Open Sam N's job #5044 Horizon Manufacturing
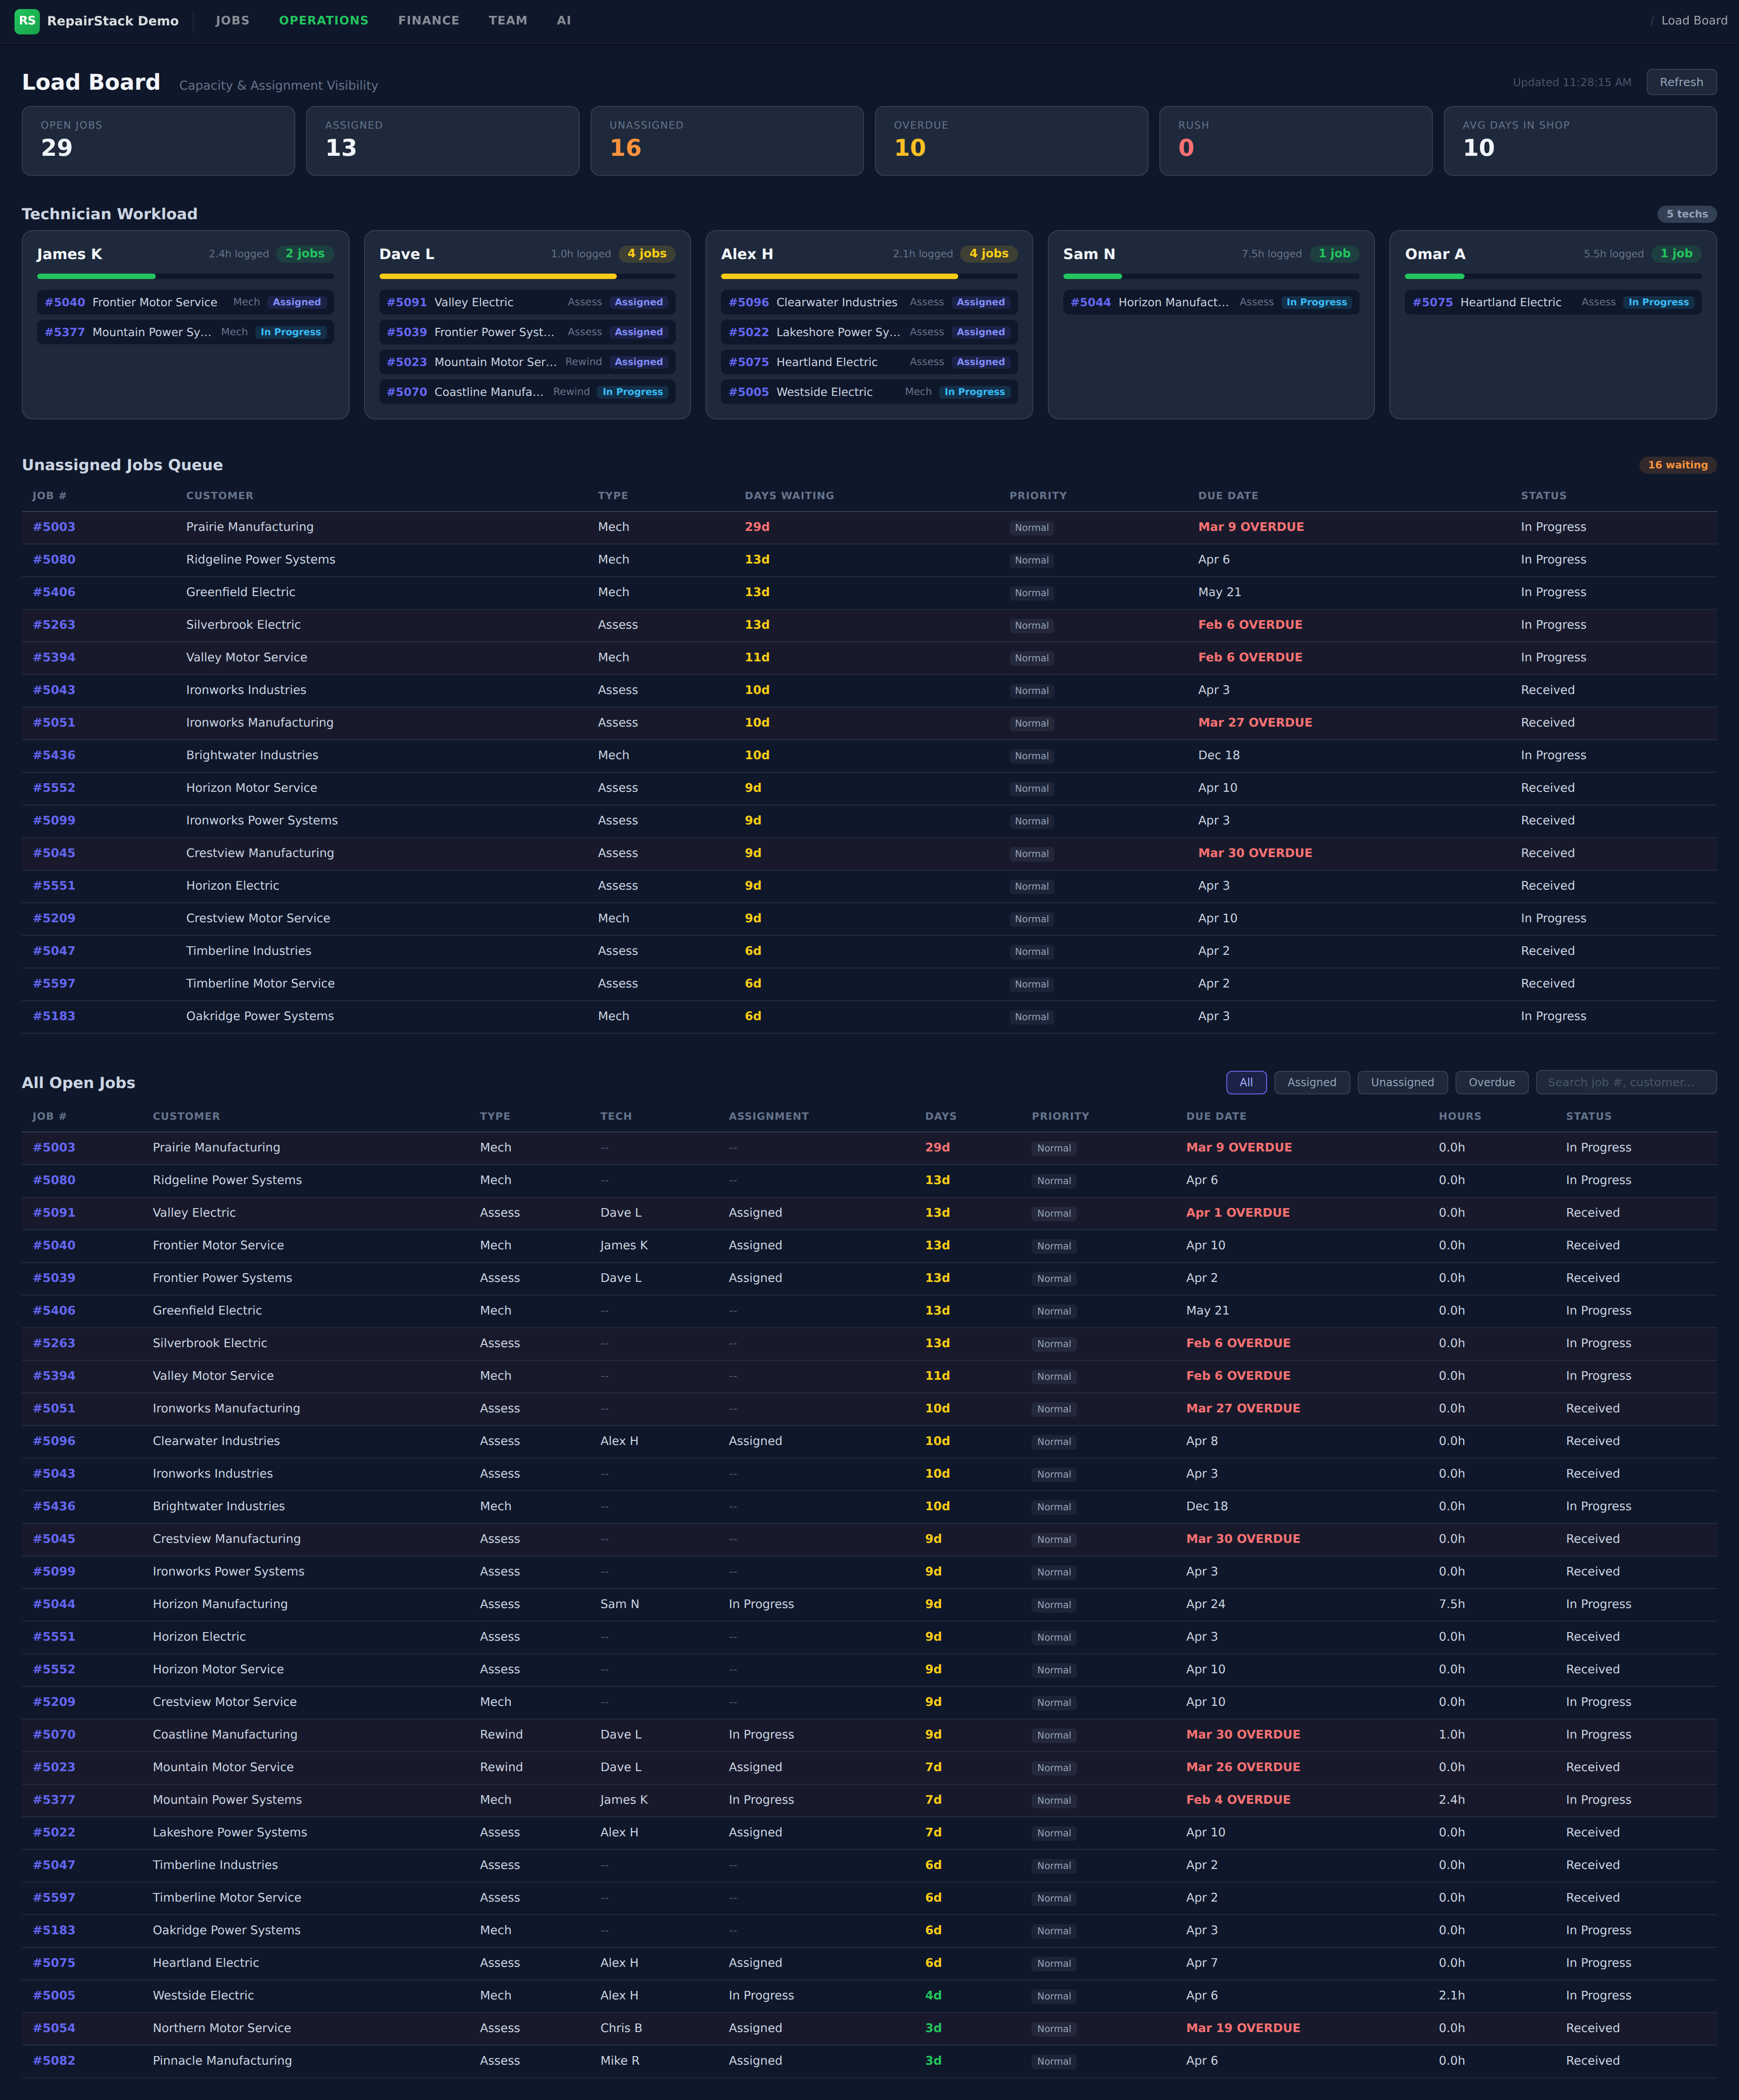The image size is (1739, 2100). (x=1090, y=302)
